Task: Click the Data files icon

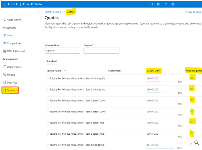Action: point(5,82)
